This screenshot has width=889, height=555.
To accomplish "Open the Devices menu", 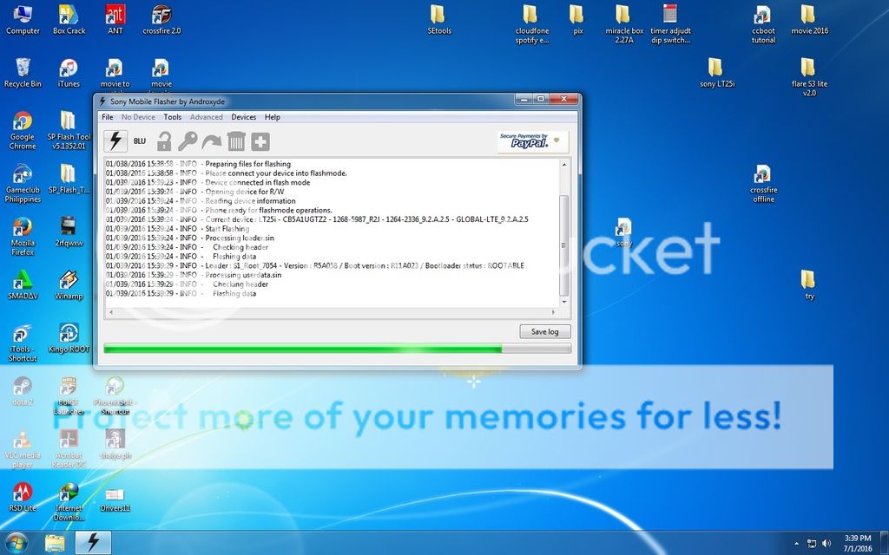I will [x=243, y=117].
